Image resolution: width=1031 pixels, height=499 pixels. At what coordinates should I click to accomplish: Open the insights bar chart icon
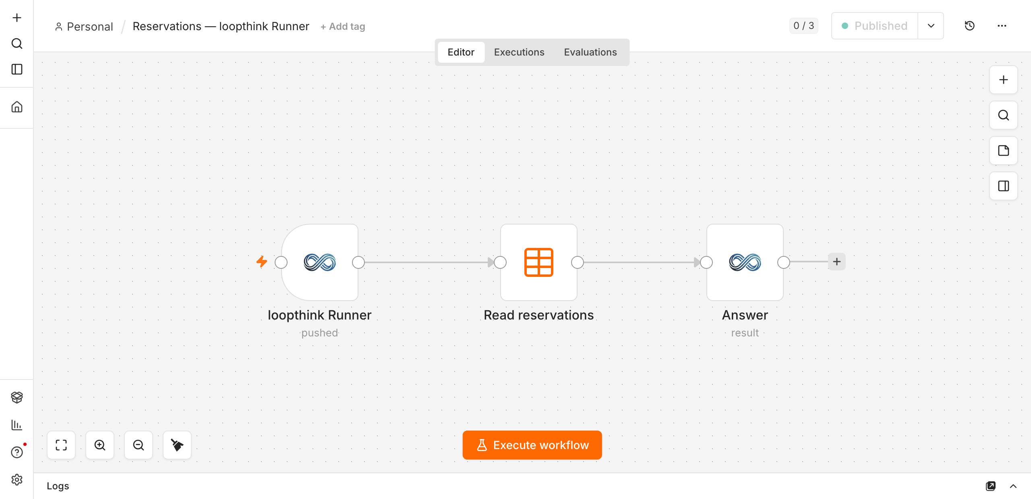17,425
